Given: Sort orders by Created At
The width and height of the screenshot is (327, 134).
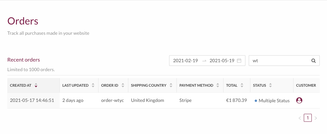Looking at the screenshot, I should (36, 85).
